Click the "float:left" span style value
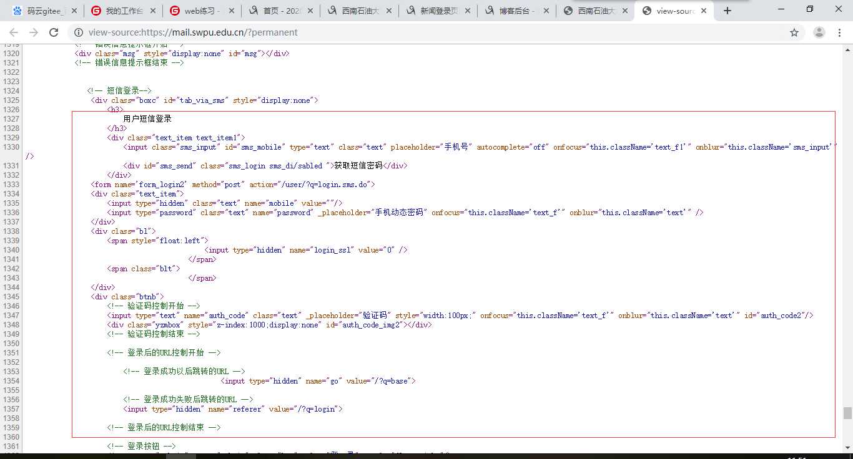The width and height of the screenshot is (853, 459). pyautogui.click(x=182, y=241)
